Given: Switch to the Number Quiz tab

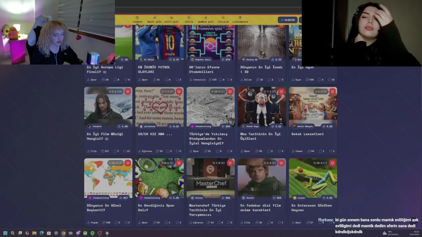Looking at the screenshot, I should [206, 20].
